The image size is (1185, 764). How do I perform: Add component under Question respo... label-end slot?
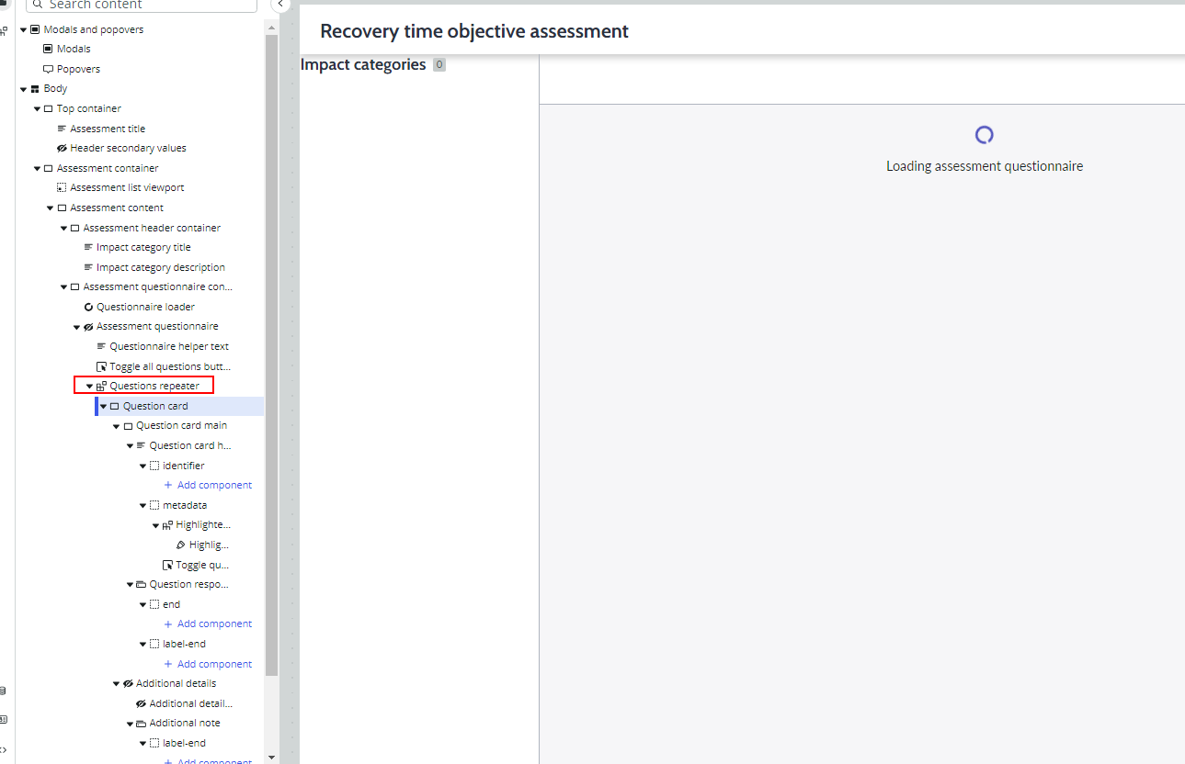click(x=208, y=664)
